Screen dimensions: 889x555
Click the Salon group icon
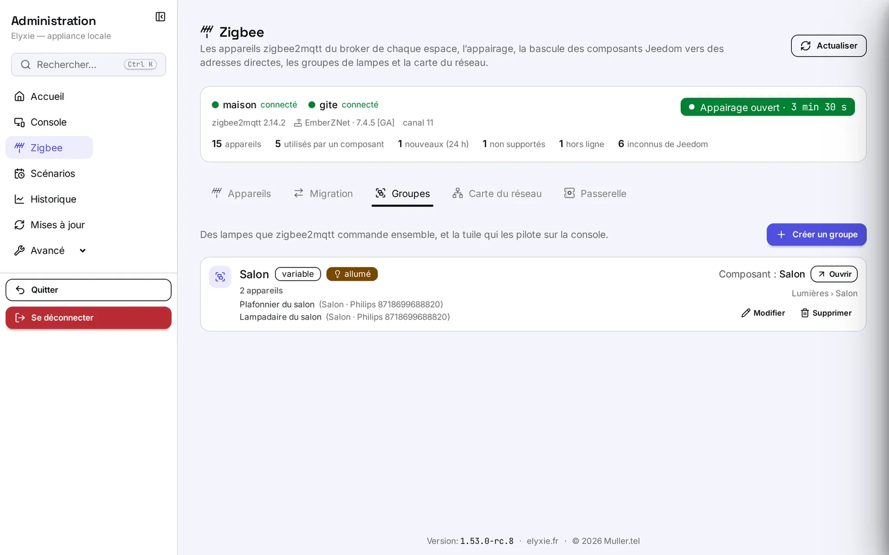pos(220,277)
